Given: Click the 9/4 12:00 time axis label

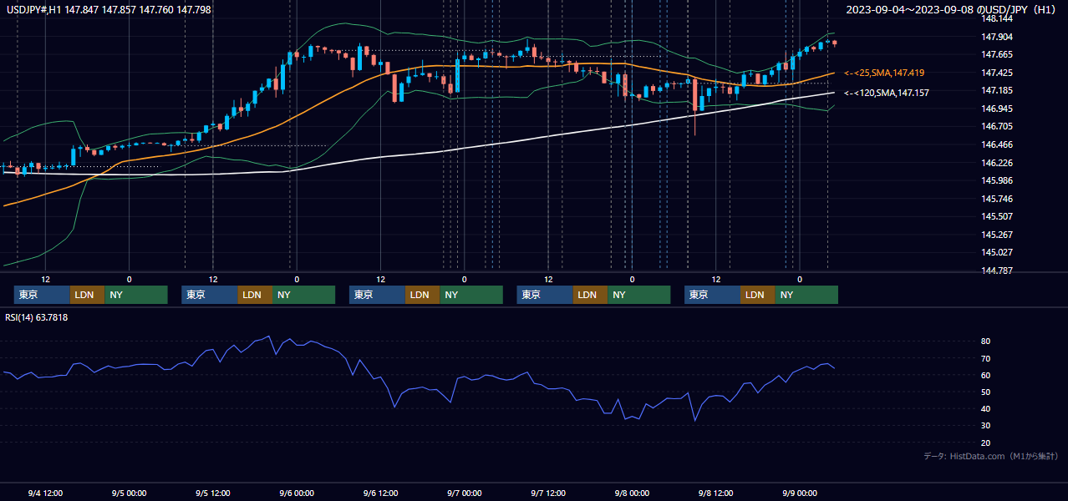Looking at the screenshot, I should click(45, 493).
